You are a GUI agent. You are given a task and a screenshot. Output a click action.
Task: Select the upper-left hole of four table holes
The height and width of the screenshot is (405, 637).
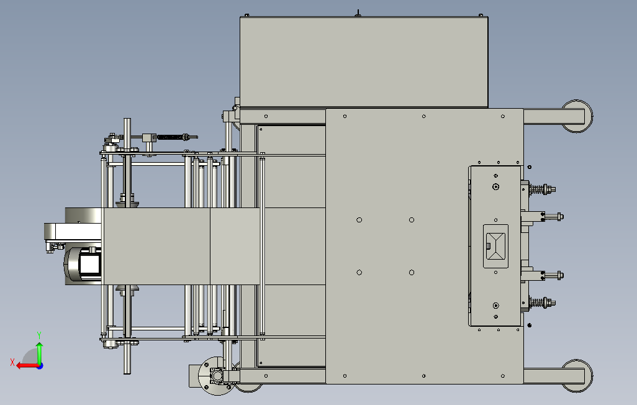pos(359,220)
